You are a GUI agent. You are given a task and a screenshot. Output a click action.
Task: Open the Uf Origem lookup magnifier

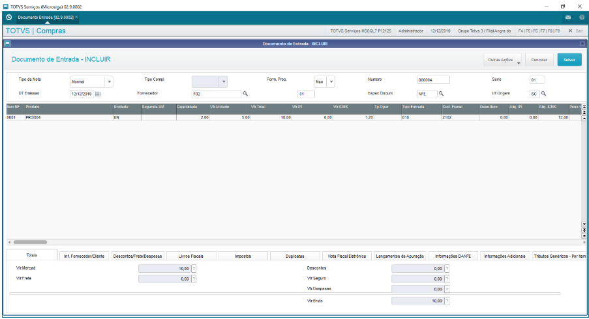543,94
